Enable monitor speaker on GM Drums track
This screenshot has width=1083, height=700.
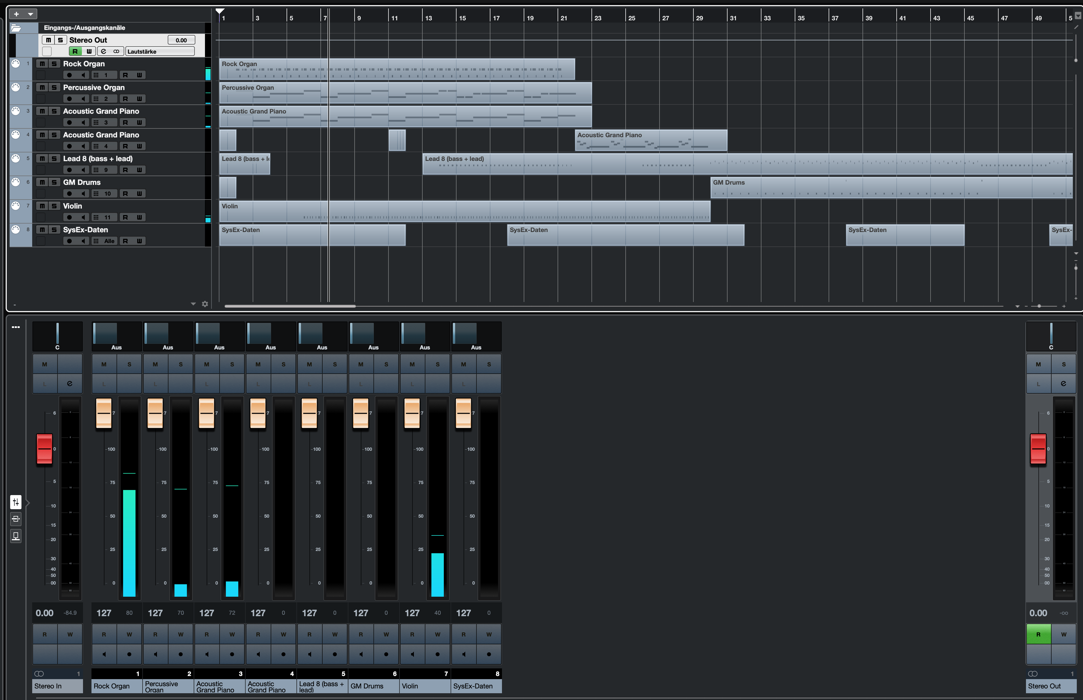83,194
